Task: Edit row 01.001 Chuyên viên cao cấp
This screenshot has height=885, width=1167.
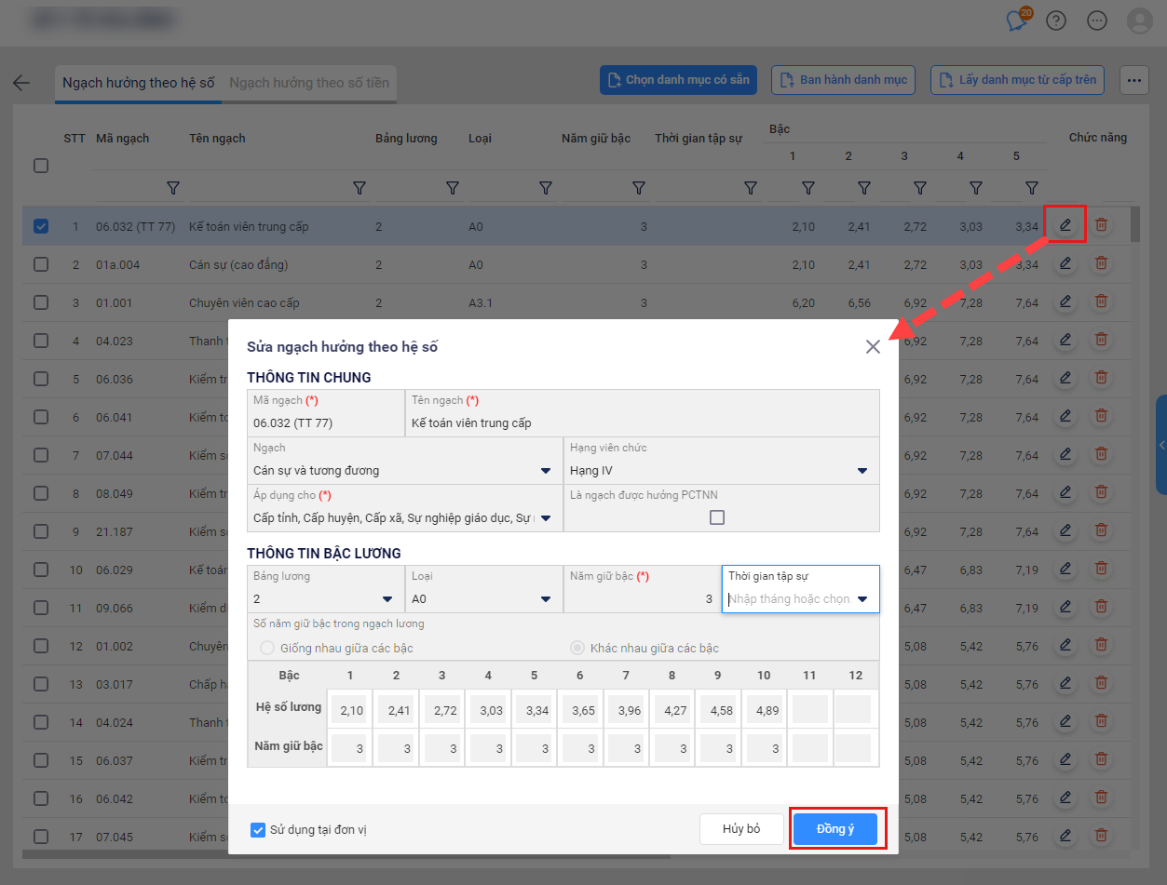Action: (x=1065, y=302)
